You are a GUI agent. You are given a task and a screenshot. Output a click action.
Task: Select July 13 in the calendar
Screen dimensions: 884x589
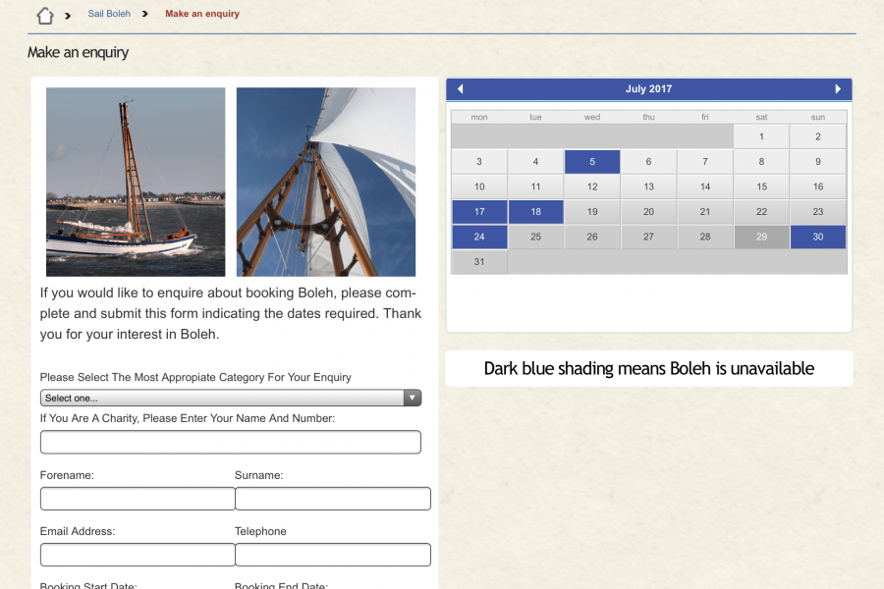[x=648, y=187]
